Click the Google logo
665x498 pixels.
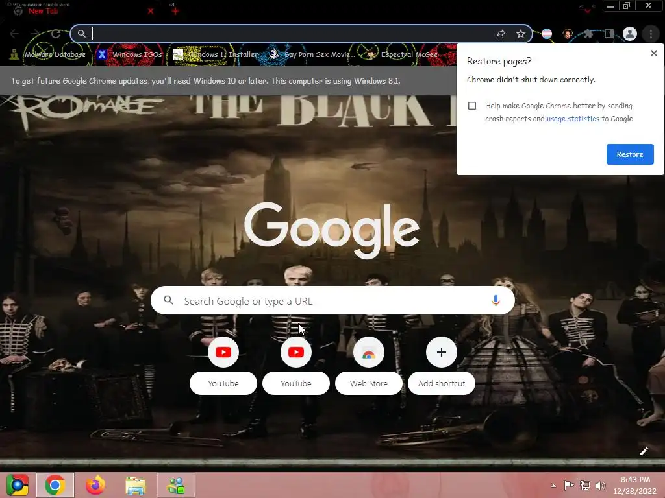point(332,230)
